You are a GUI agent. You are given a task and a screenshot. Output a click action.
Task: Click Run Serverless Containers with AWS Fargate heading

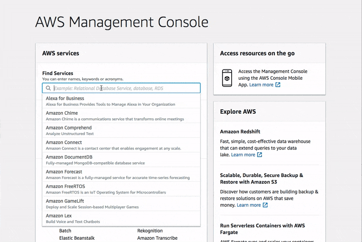pos(262,229)
